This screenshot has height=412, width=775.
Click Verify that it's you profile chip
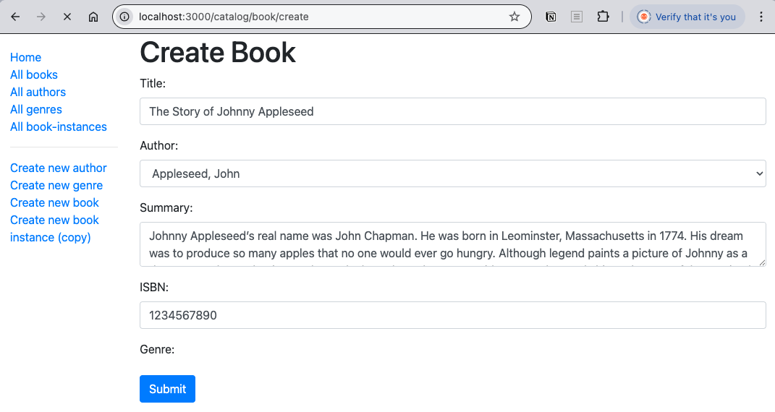pyautogui.click(x=687, y=17)
